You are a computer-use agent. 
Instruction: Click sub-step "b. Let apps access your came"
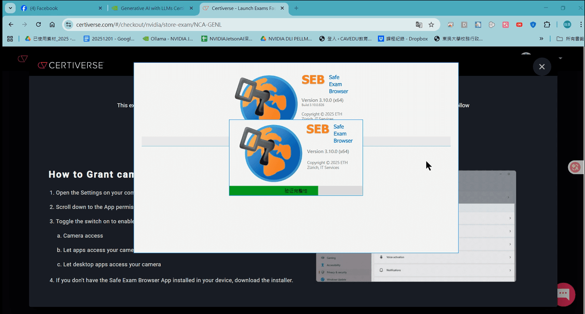[95, 250]
